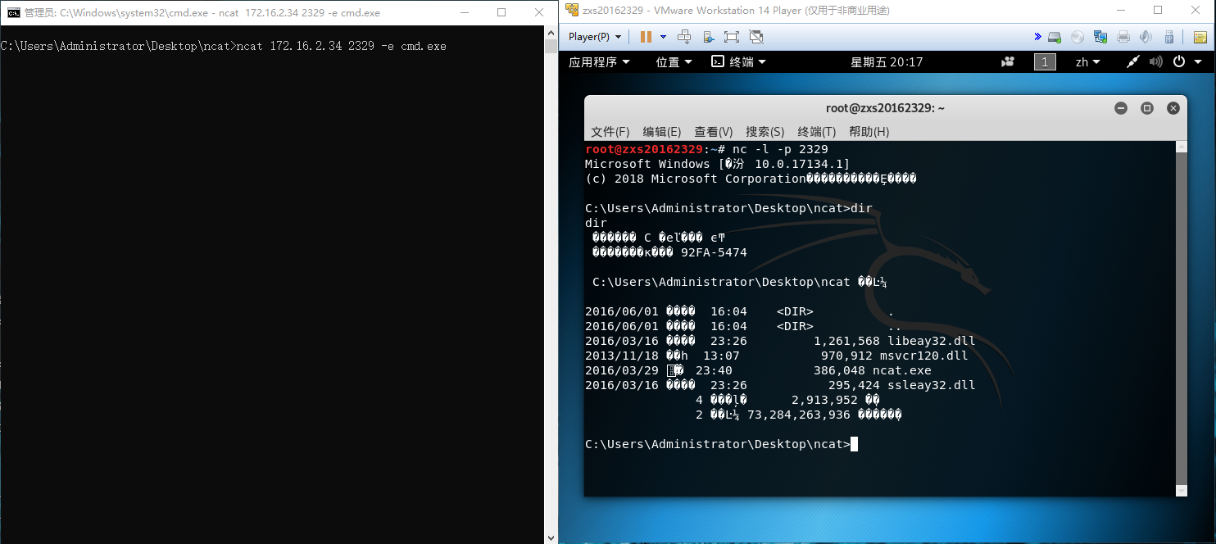
Task: Click the printer device icon
Action: pos(1123,37)
